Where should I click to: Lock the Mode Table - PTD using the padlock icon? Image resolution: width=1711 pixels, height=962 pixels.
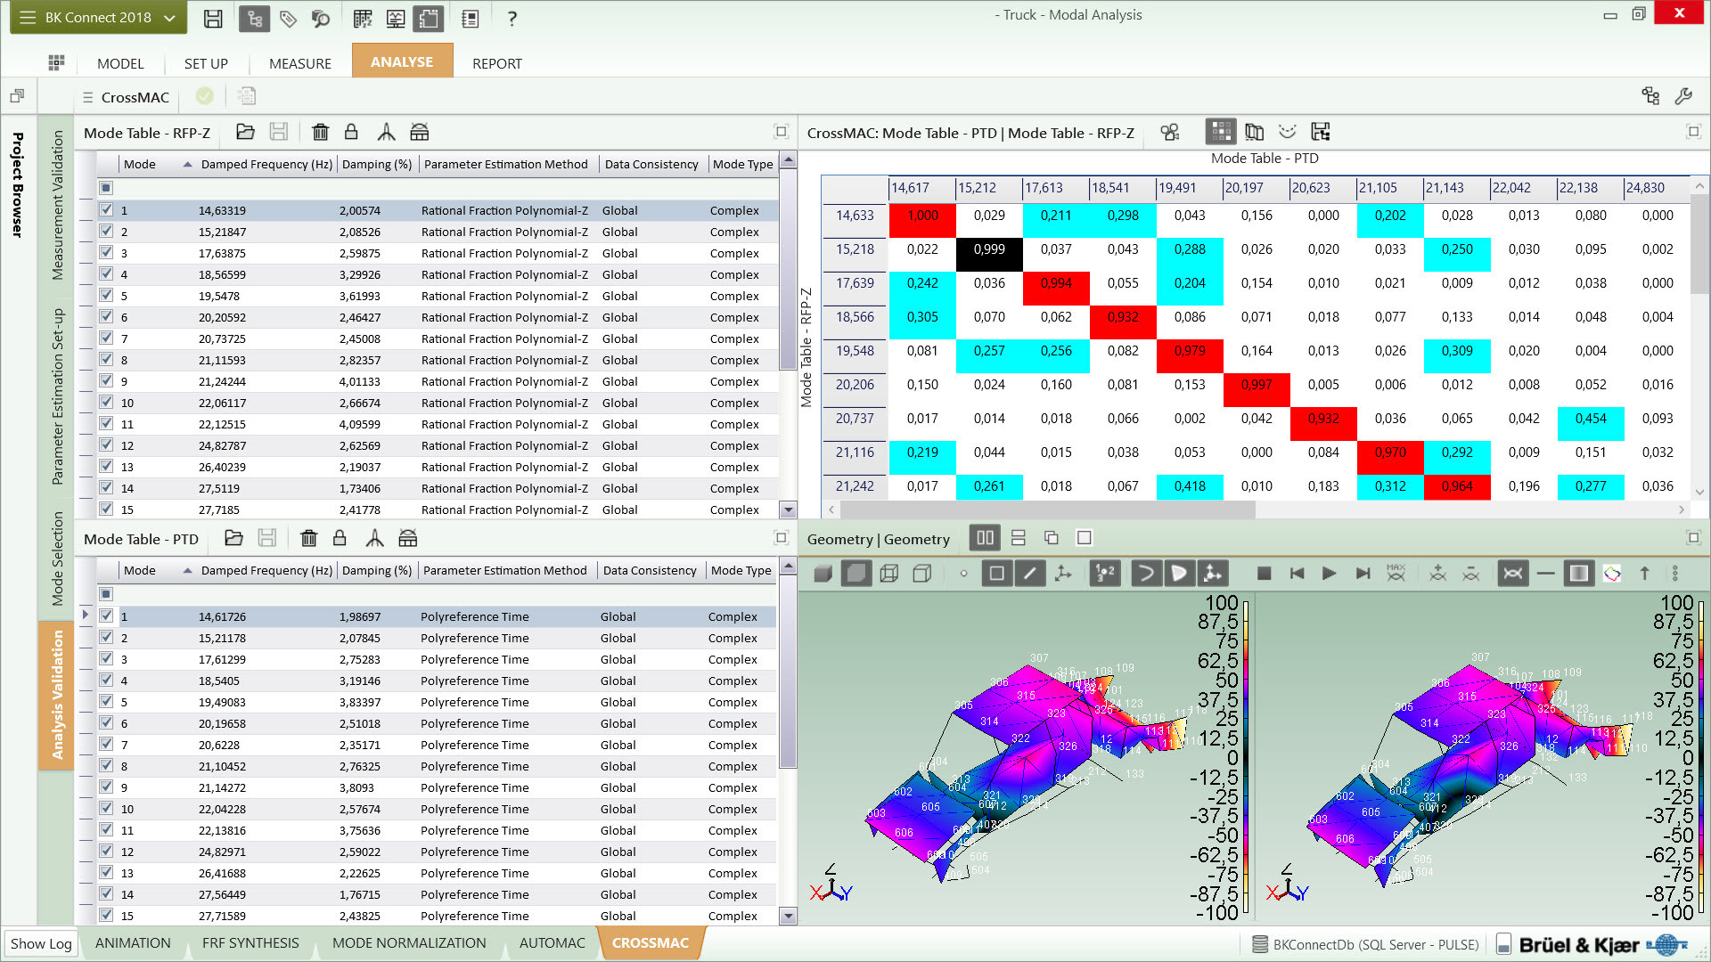click(340, 538)
